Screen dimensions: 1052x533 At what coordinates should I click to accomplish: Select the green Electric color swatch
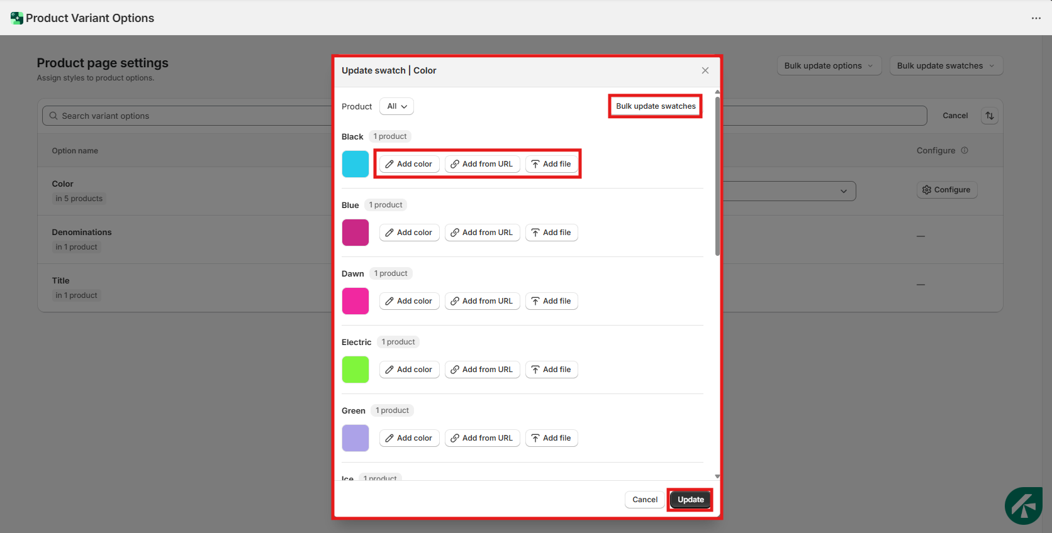(355, 370)
